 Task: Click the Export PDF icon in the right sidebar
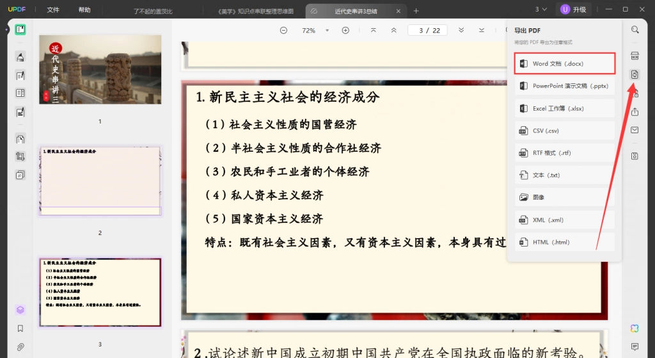pyautogui.click(x=635, y=74)
